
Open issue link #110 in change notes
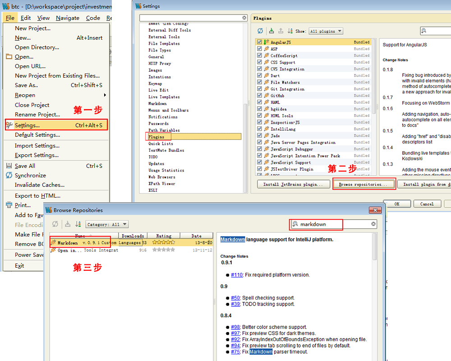[237, 275]
